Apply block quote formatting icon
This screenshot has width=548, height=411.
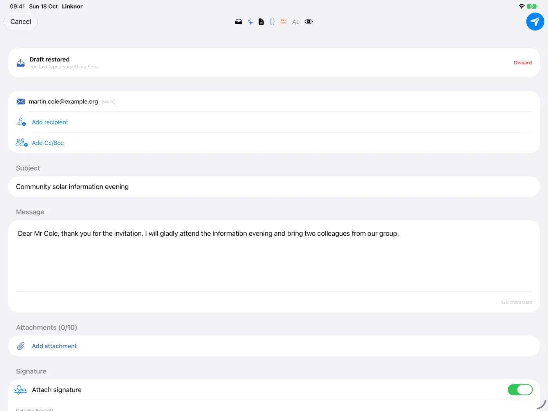click(x=283, y=22)
